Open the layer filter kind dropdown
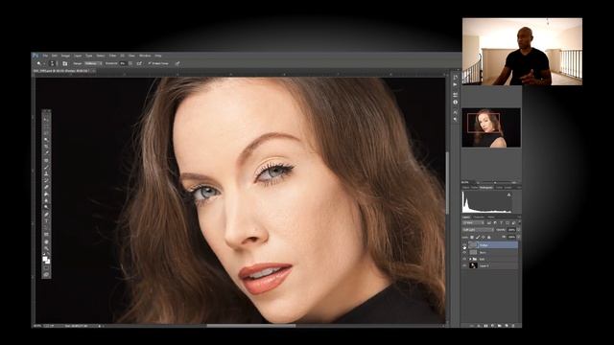The height and width of the screenshot is (345, 614). tap(473, 223)
